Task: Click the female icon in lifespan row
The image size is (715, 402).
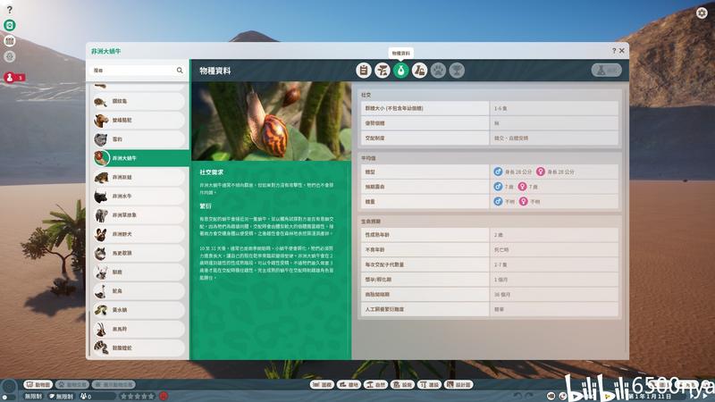Action: point(523,187)
